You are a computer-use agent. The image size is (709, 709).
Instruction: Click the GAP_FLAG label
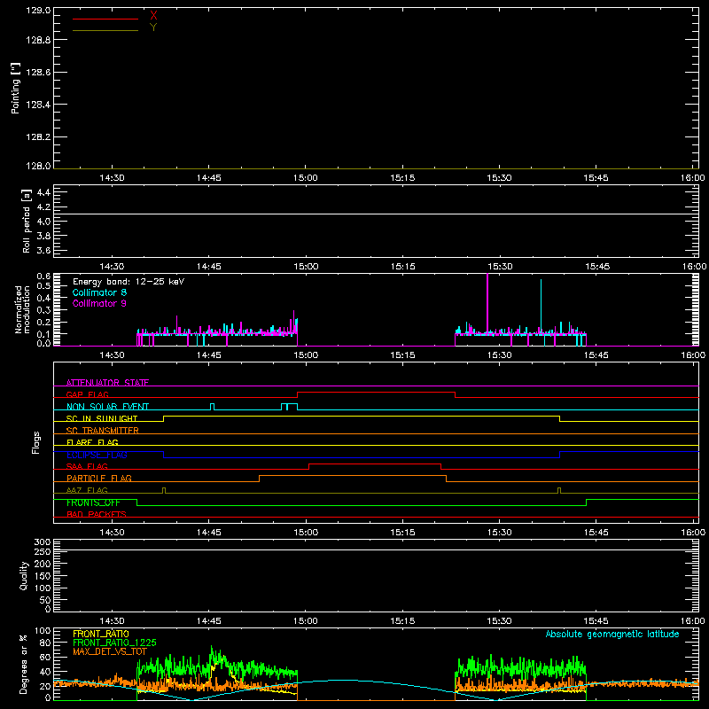tap(87, 394)
